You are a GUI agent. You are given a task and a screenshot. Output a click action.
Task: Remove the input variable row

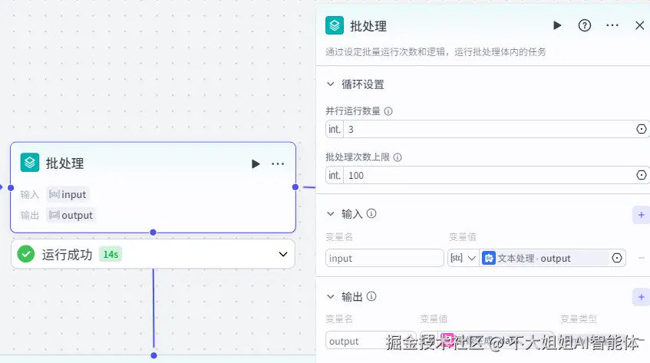click(642, 258)
